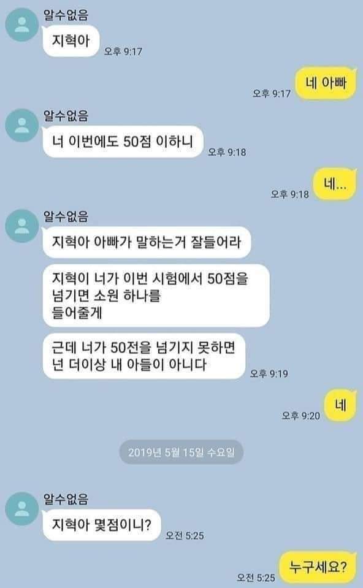The height and width of the screenshot is (588, 363).
Task: Open the sender avatar beside 지혁아 몇점이니?
Action: (x=21, y=509)
